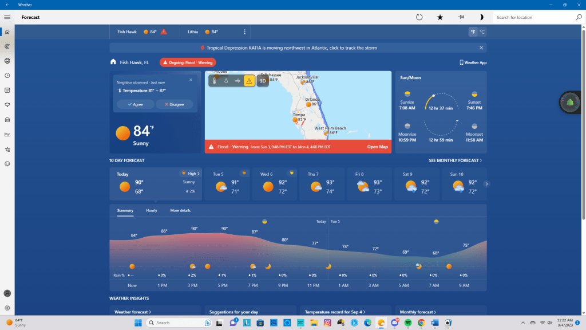This screenshot has width=586, height=330.
Task: Open the three-dot menu next to Lithia
Action: coord(245,32)
